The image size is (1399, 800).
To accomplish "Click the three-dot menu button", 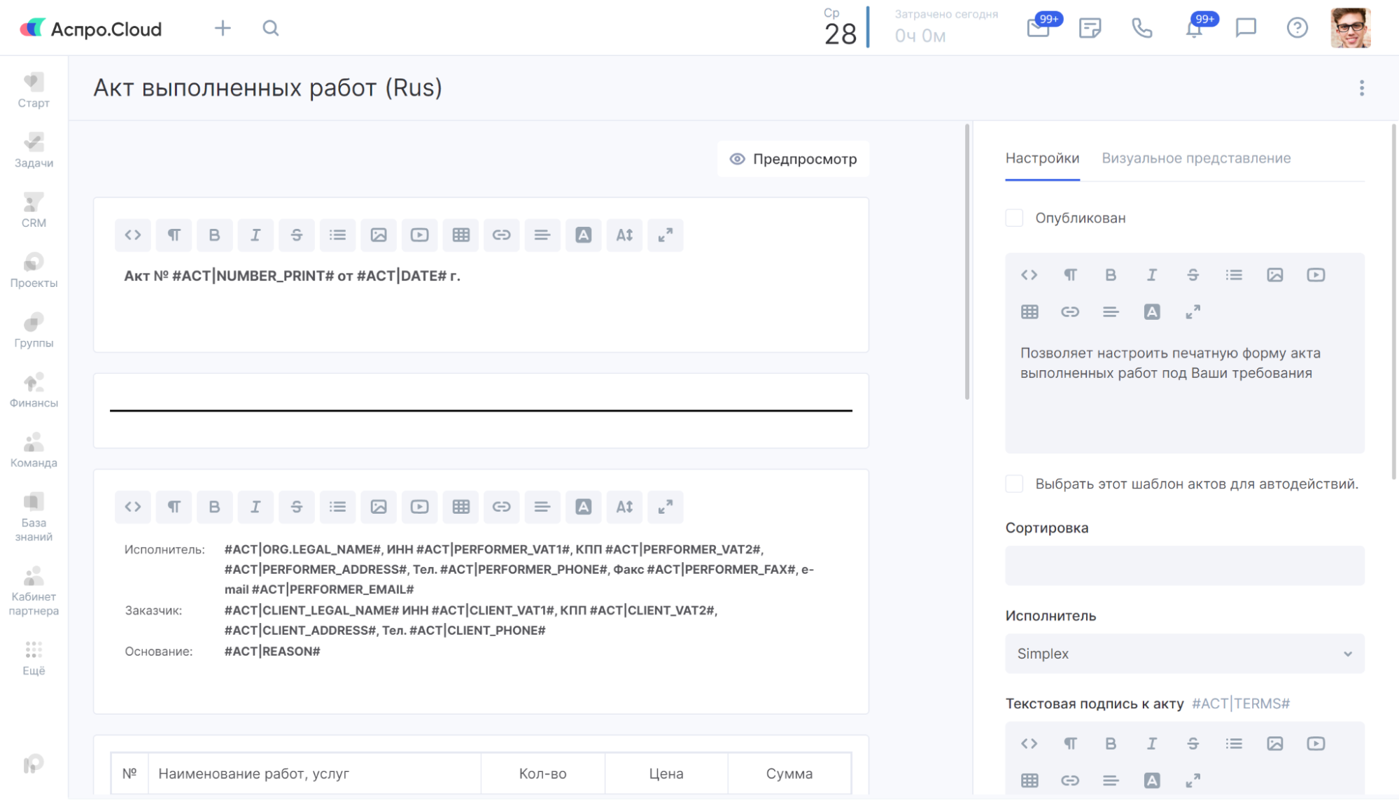I will [x=1363, y=88].
